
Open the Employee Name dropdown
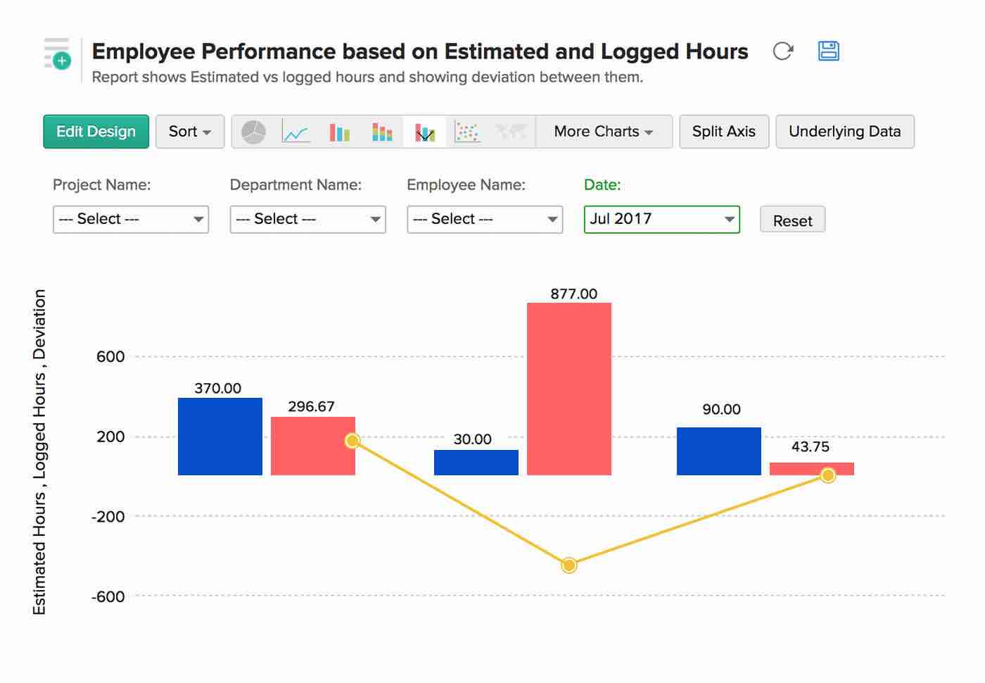[484, 219]
